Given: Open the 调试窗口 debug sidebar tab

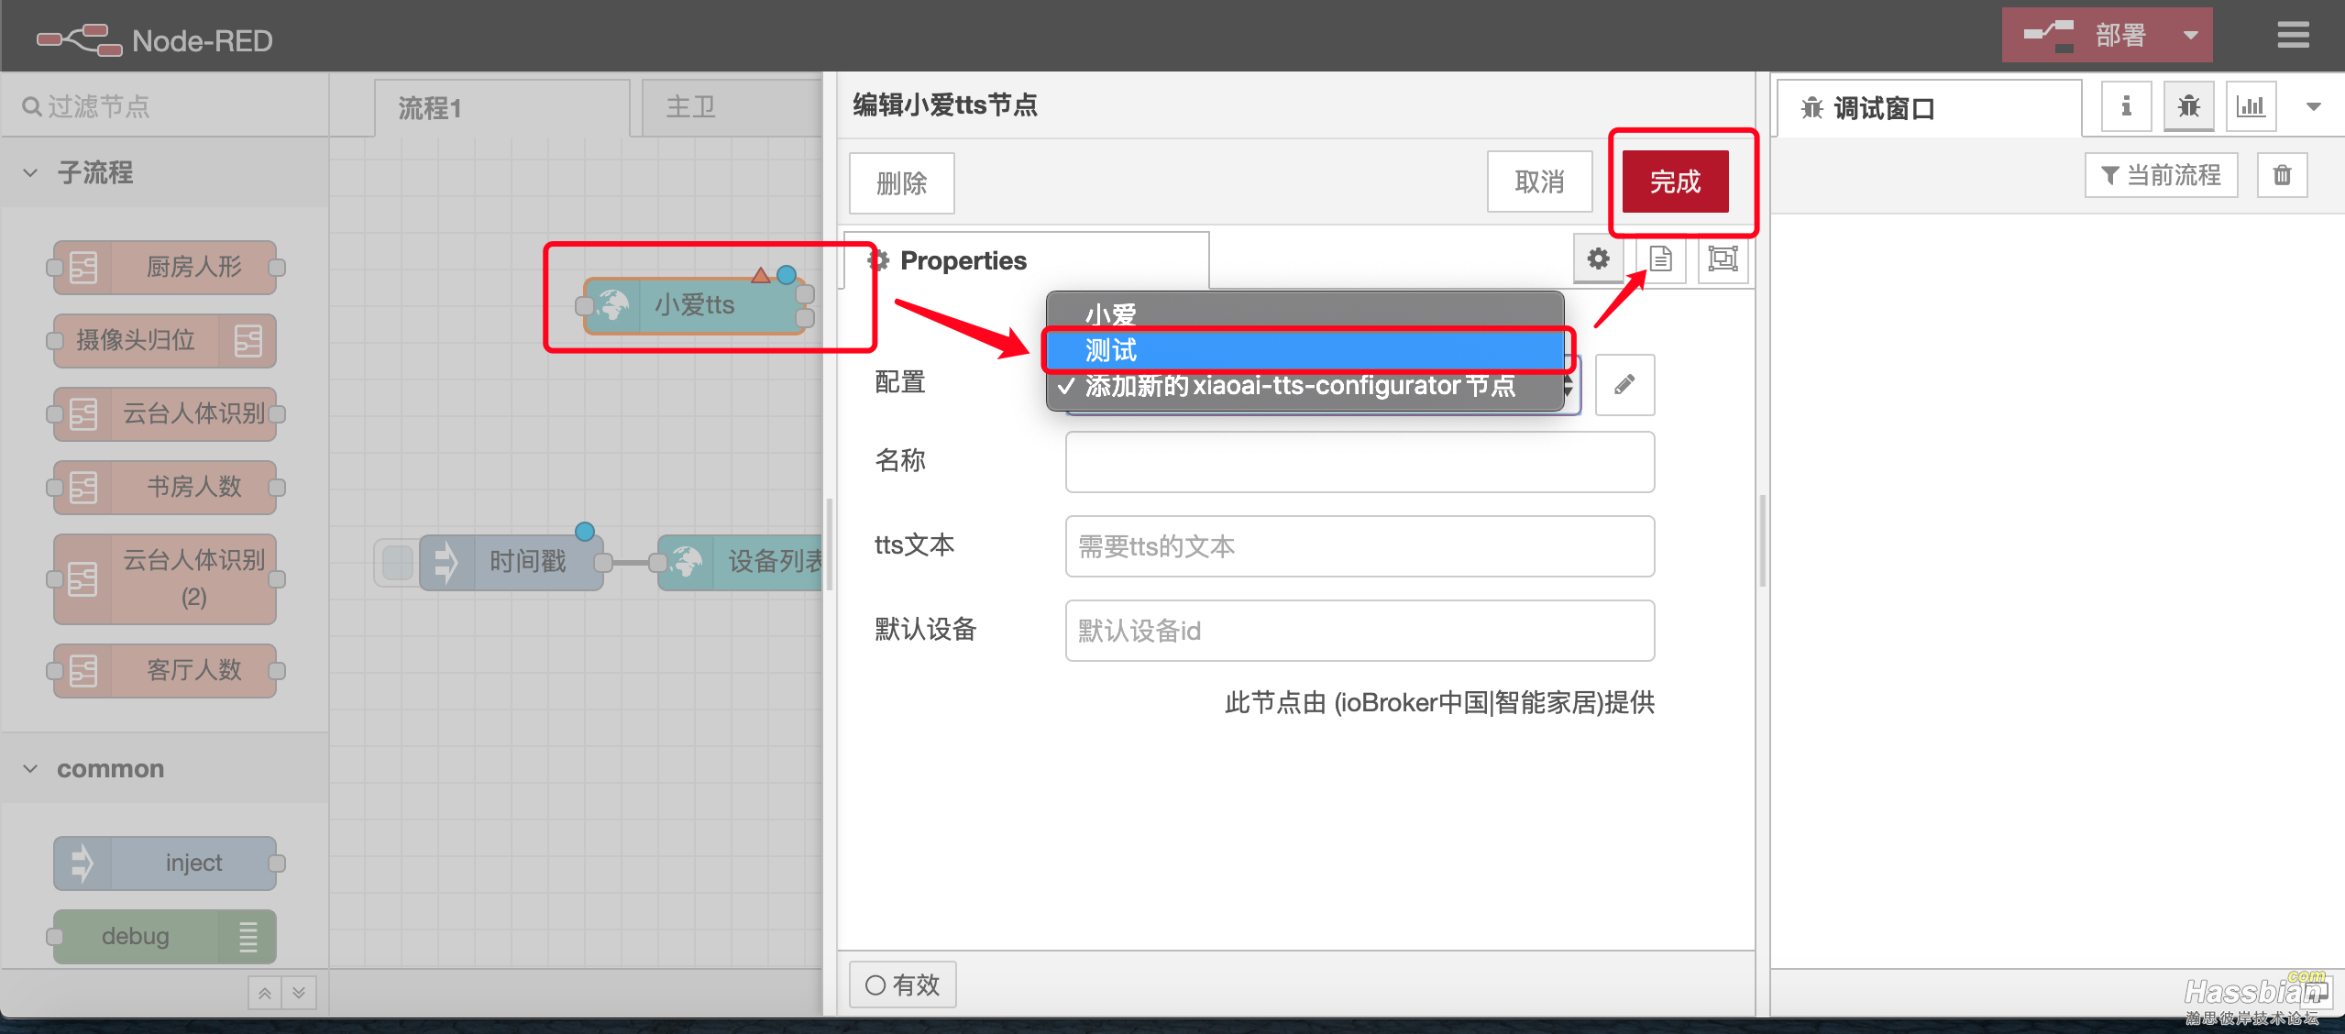Looking at the screenshot, I should (x=1929, y=108).
